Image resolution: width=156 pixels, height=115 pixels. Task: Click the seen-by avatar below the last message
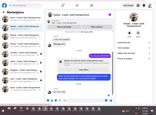click(x=109, y=95)
